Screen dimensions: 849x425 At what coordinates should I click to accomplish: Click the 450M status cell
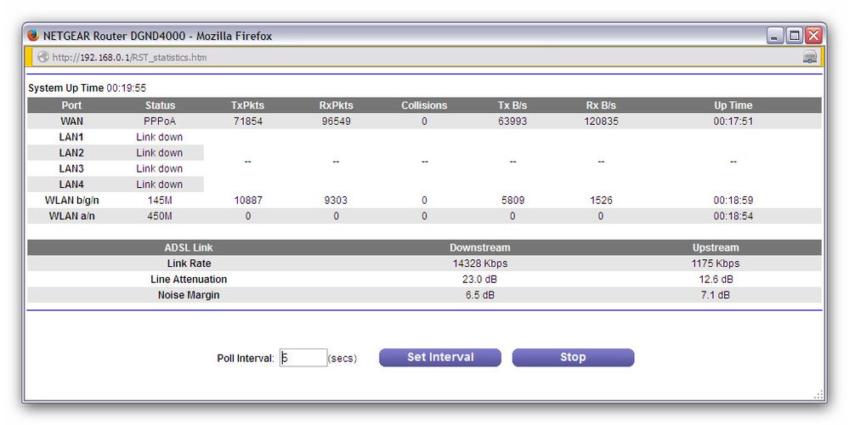coord(160,216)
